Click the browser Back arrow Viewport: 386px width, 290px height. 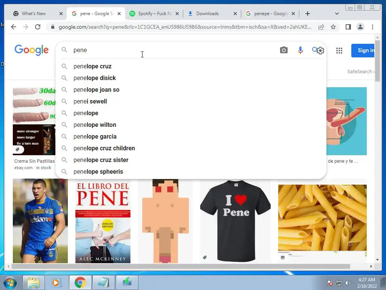(14, 27)
